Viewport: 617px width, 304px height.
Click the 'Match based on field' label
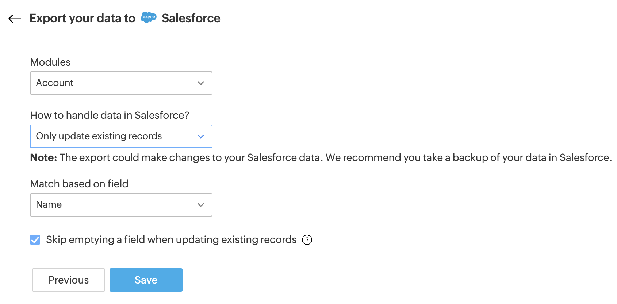pyautogui.click(x=79, y=184)
